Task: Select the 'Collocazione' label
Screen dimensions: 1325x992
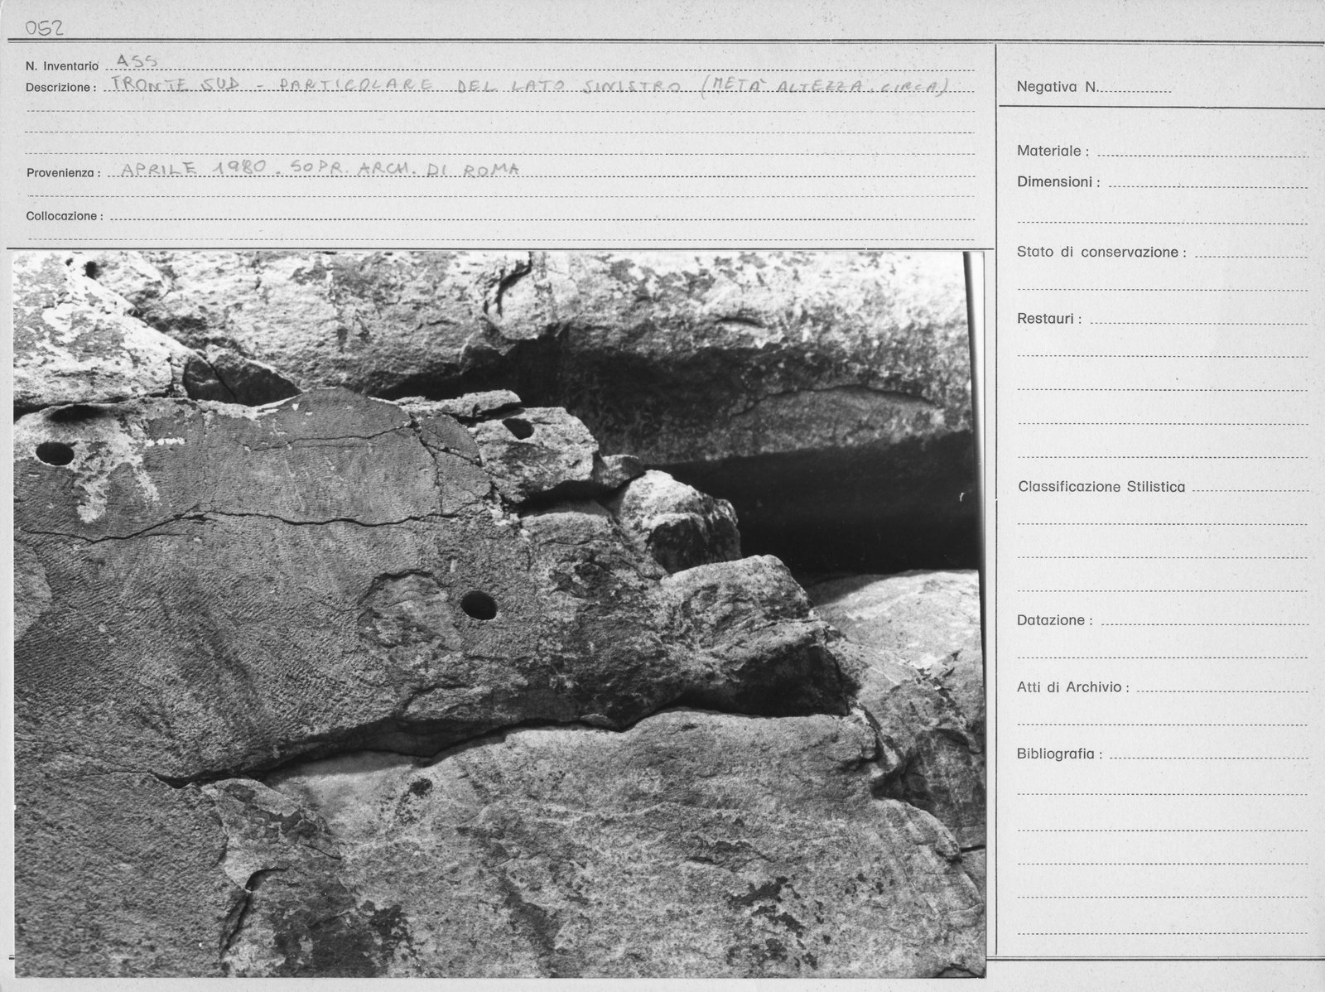Action: [65, 216]
